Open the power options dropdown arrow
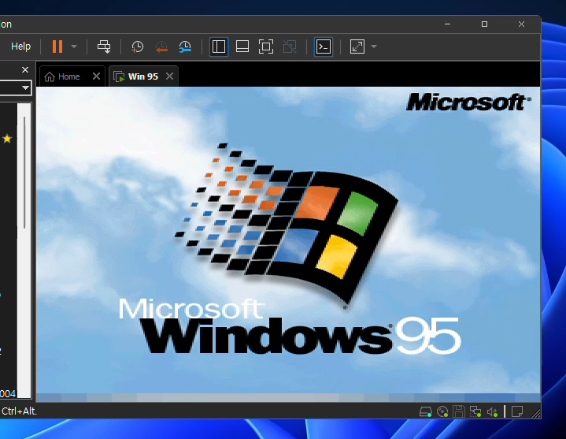 point(74,47)
